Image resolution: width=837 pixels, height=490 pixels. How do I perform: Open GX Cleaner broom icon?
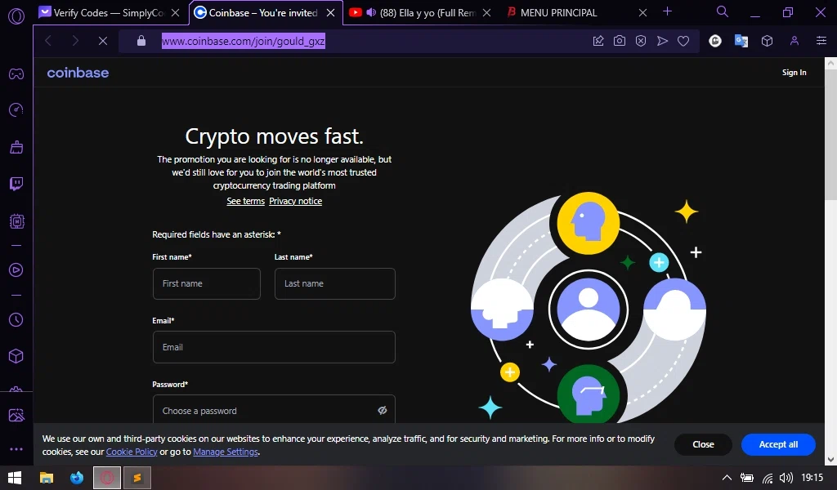coord(16,147)
